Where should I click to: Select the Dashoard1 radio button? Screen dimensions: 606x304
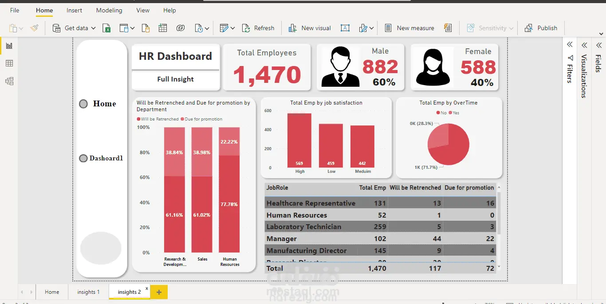tap(83, 158)
